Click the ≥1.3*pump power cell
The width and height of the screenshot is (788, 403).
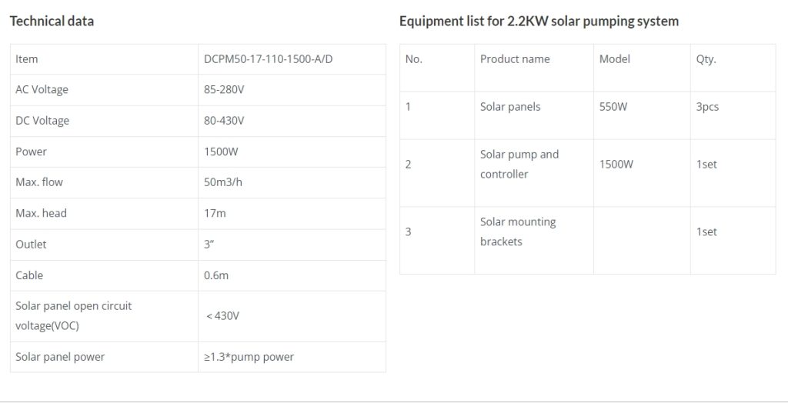[x=292, y=358]
